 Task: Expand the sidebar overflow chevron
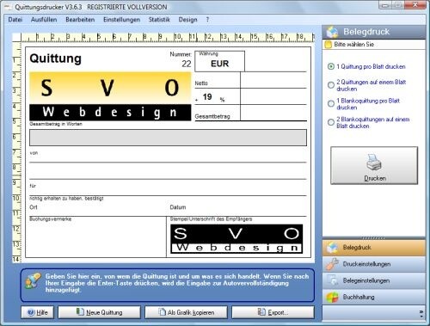pos(421,314)
